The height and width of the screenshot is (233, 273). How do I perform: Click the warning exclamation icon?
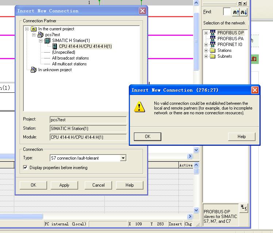click(139, 107)
